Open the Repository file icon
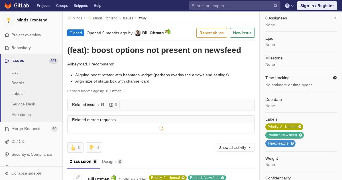This screenshot has width=342, height=180. pos(7,48)
